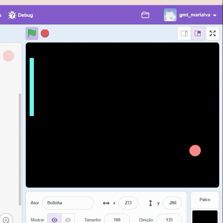223x223 pixels.
Task: Switch to large stage layout
Action: (x=198, y=34)
